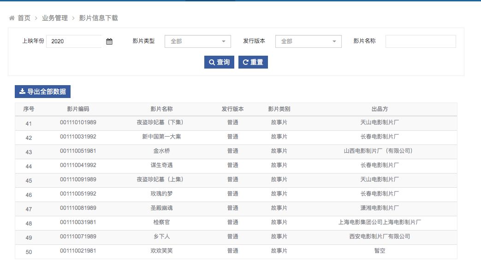Expand the 发行版本 dropdown
481x260 pixels.
tap(309, 41)
